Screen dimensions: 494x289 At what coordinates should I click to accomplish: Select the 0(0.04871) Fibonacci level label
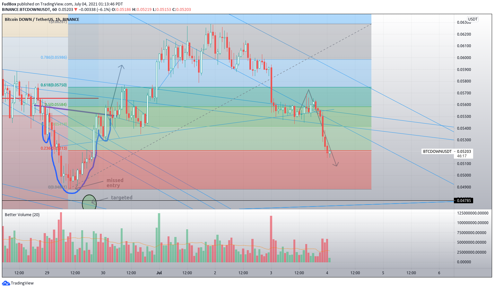pos(57,187)
